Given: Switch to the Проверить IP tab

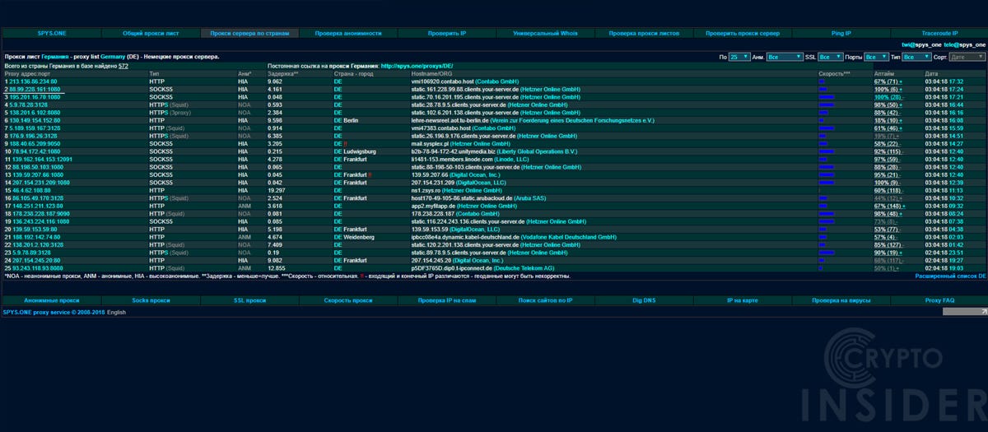Looking at the screenshot, I should click(447, 33).
